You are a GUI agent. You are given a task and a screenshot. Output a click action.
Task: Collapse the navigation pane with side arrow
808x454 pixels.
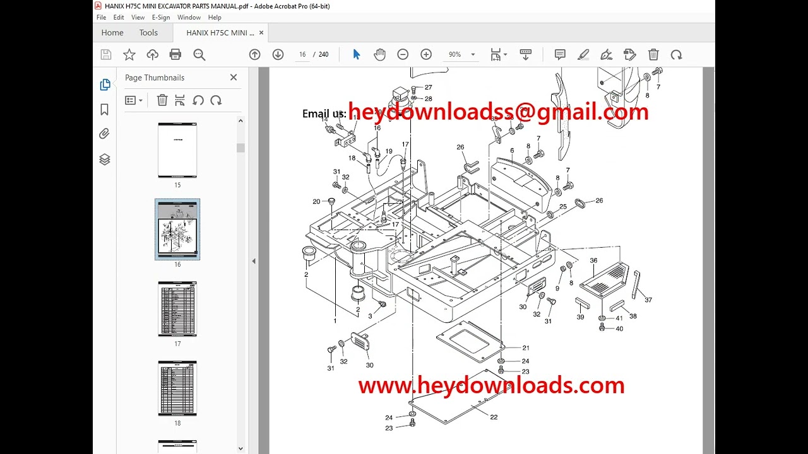[254, 261]
